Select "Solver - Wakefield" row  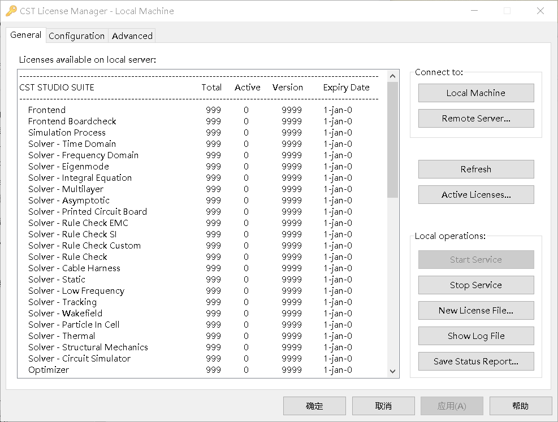pos(190,314)
